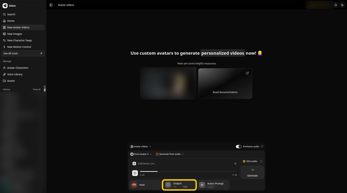The image size is (347, 193).
Task: Open the blurred video resource thumbnail
Action: pyautogui.click(x=168, y=83)
